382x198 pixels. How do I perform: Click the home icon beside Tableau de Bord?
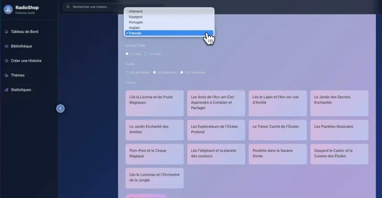[7, 32]
